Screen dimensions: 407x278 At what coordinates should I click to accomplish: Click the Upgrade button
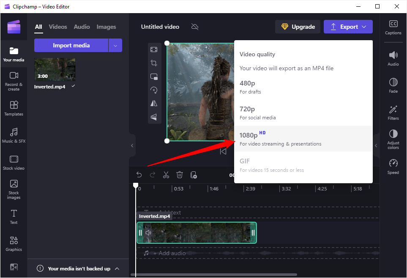[x=298, y=26]
